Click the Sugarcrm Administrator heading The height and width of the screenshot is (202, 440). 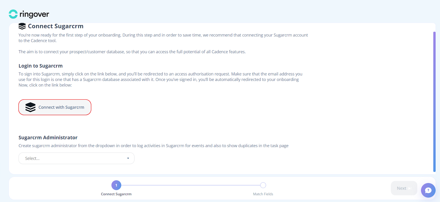click(48, 138)
